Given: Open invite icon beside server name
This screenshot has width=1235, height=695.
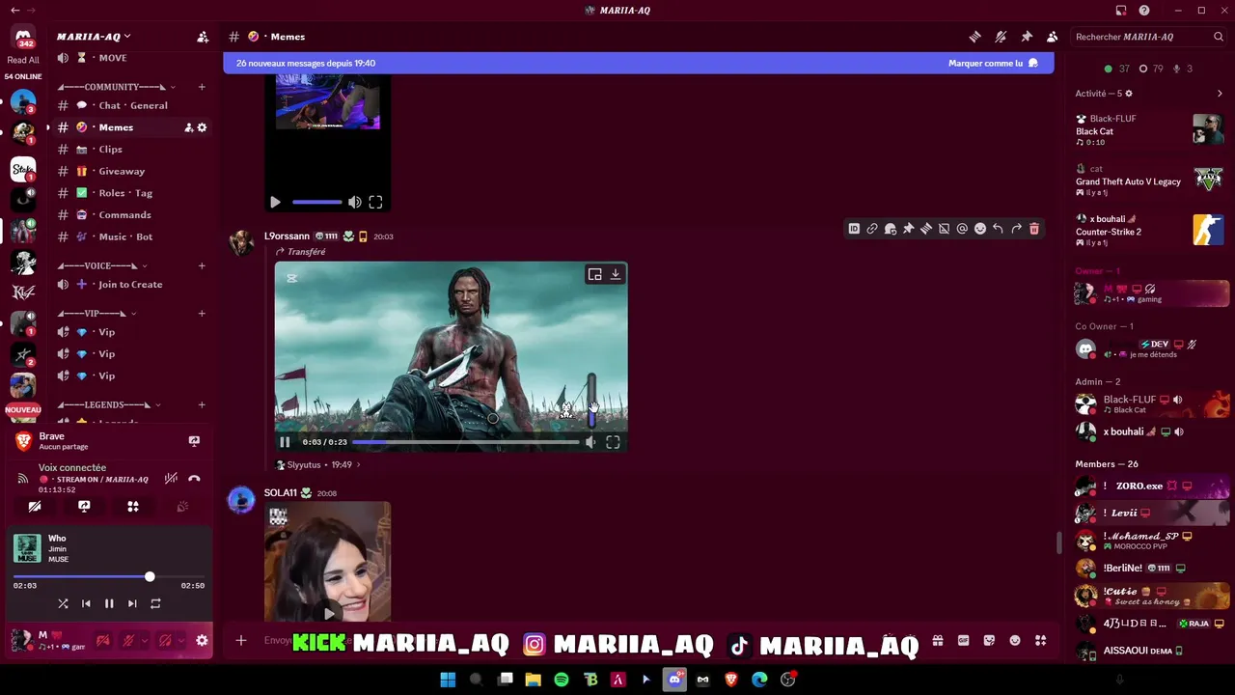Looking at the screenshot, I should [203, 37].
